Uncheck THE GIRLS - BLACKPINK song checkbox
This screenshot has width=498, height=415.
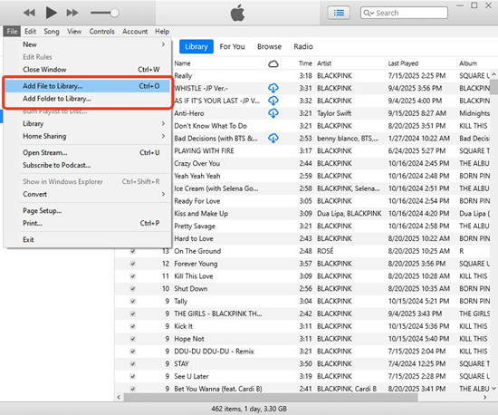pos(133,314)
